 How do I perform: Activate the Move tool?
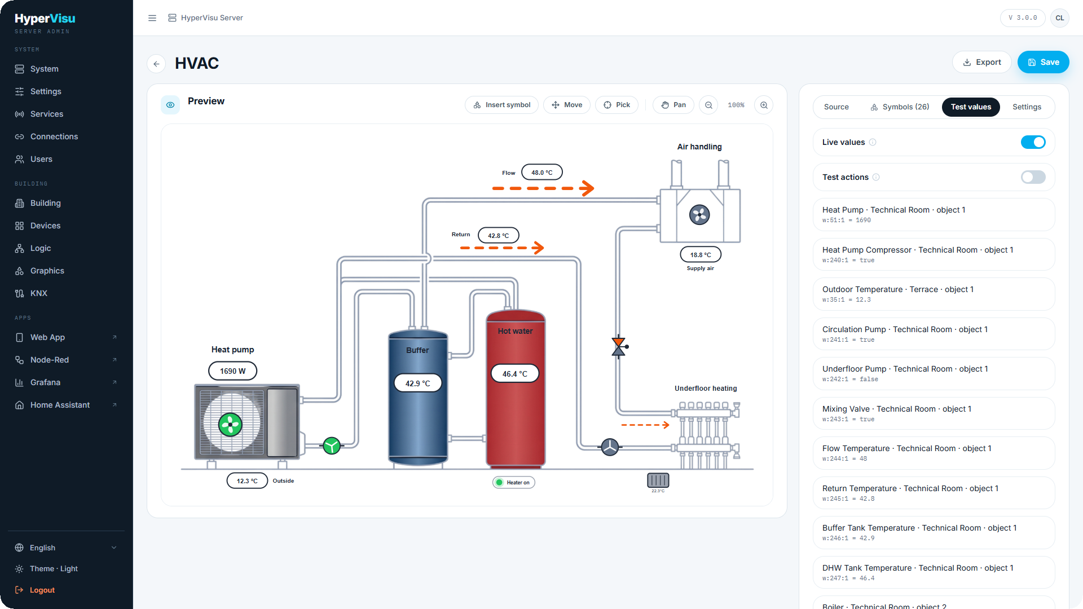pos(567,105)
